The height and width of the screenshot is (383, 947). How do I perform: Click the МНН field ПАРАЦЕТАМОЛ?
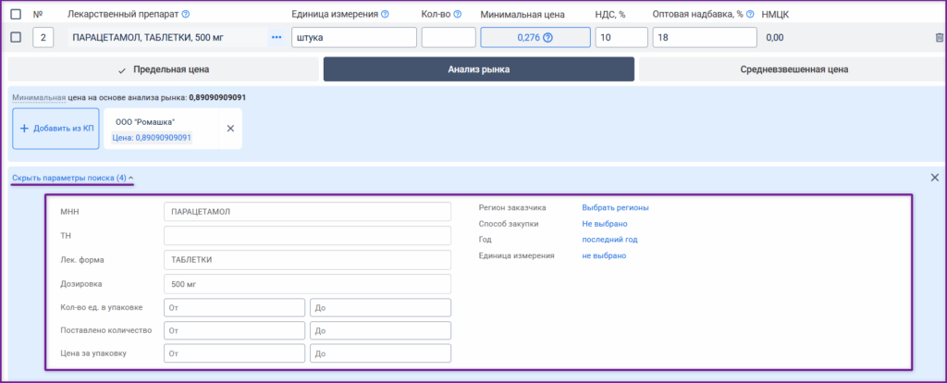point(307,212)
